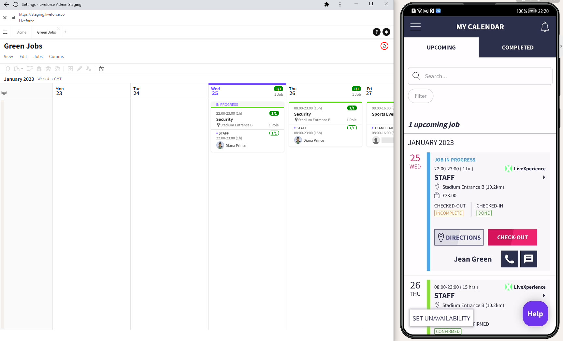Call Jean Green with phone icon

[510, 259]
